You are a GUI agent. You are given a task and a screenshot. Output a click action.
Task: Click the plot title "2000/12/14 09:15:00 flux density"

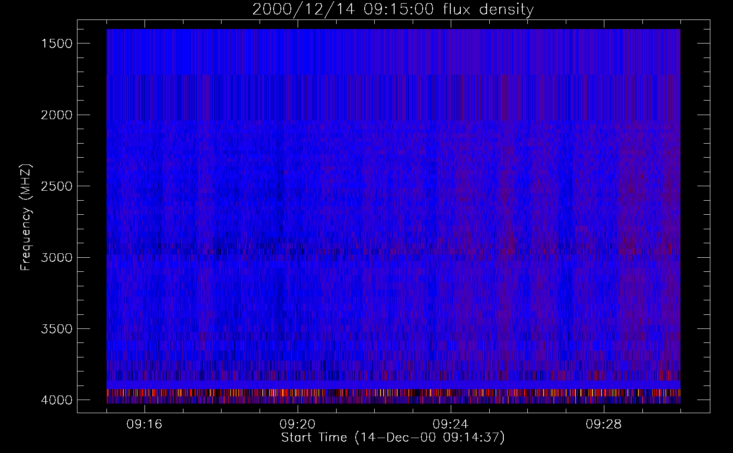393,10
